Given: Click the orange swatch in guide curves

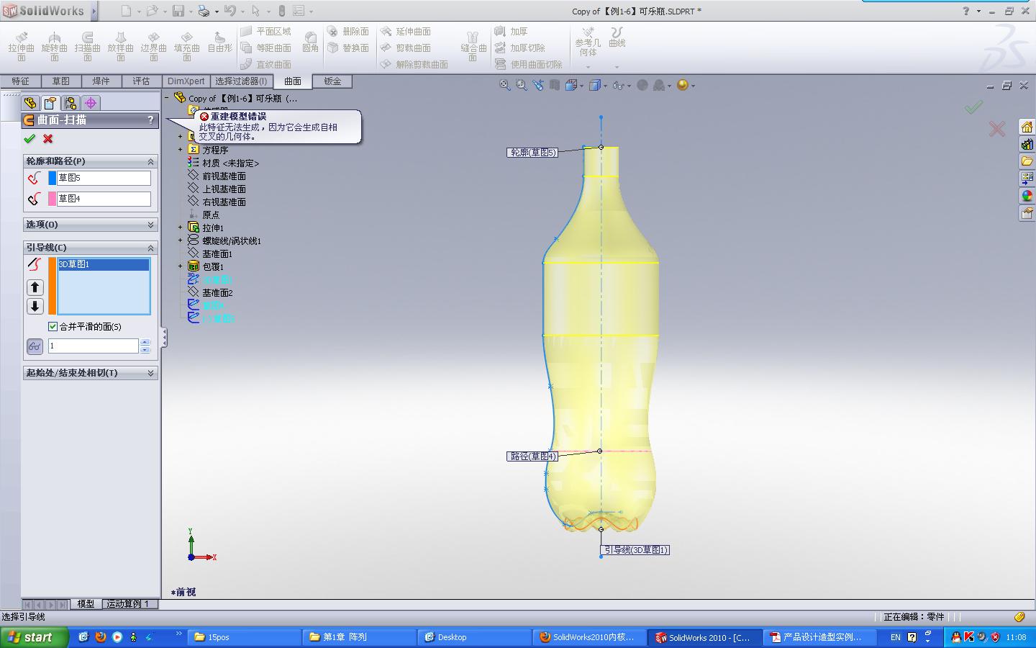Looking at the screenshot, I should point(52,286).
